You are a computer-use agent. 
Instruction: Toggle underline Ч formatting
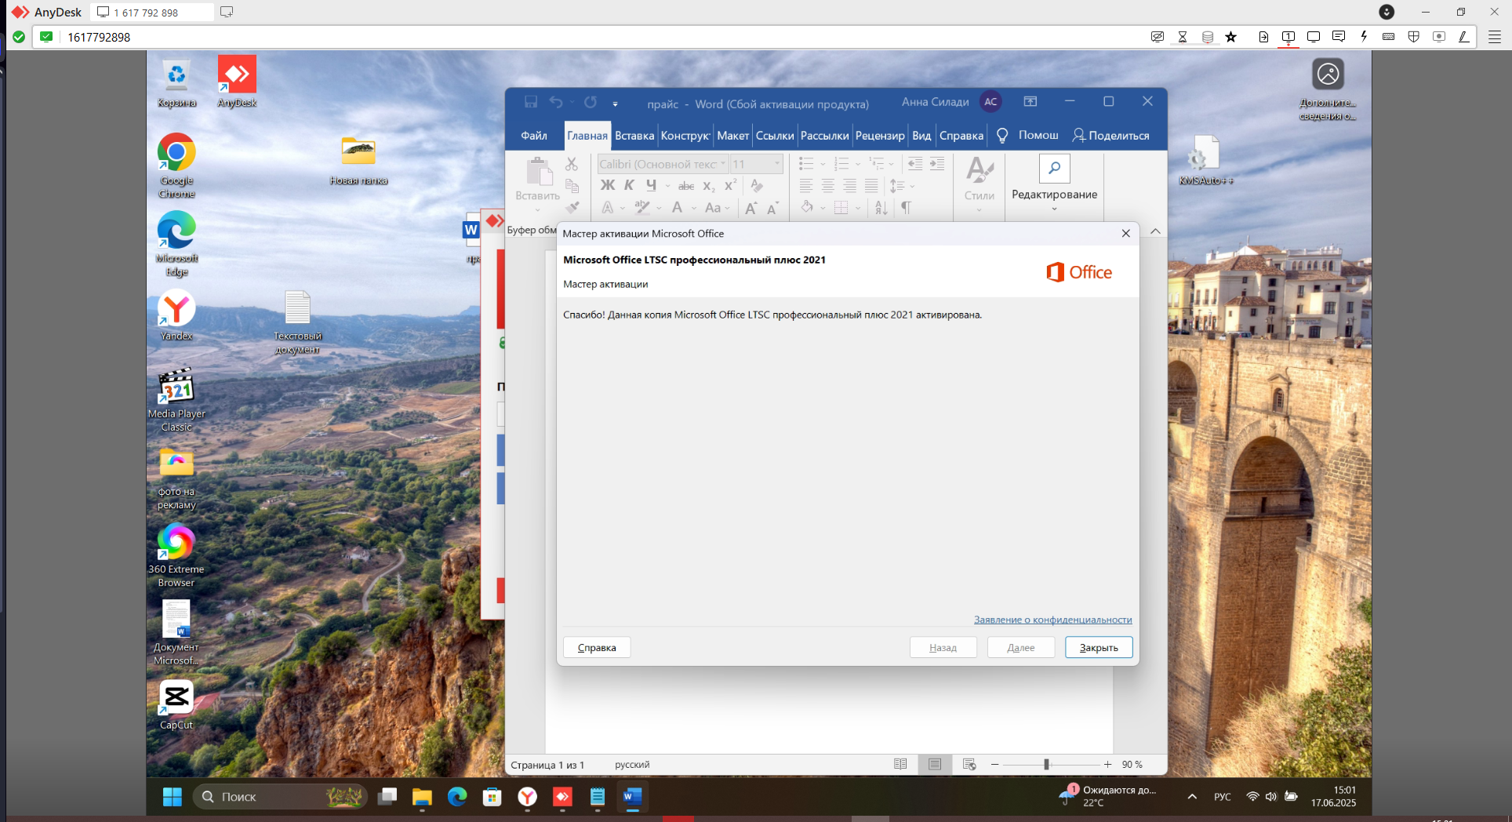[651, 186]
